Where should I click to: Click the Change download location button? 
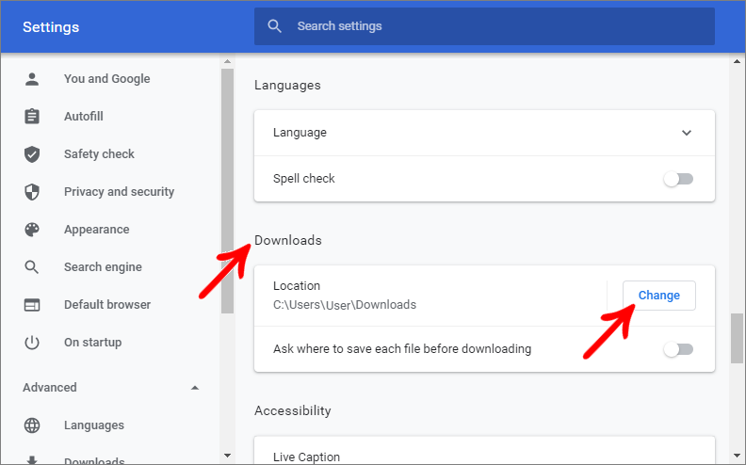[658, 296]
